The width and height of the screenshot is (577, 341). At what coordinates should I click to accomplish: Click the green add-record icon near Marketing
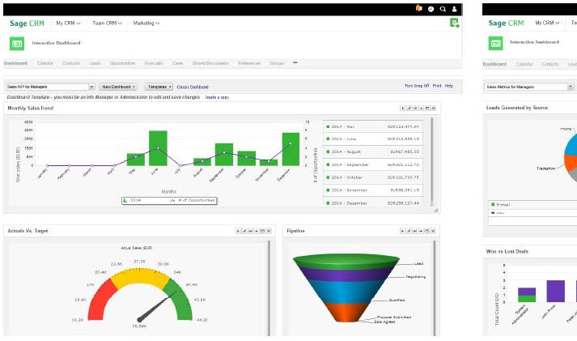[455, 23]
